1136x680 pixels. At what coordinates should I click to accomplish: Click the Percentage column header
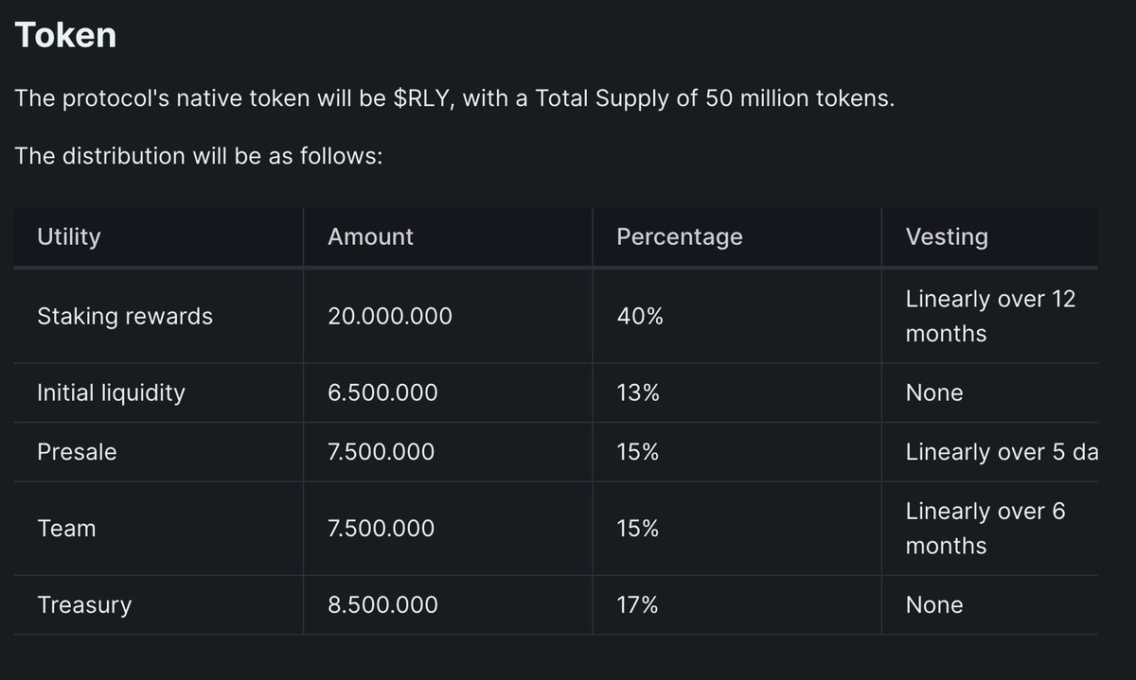(679, 236)
